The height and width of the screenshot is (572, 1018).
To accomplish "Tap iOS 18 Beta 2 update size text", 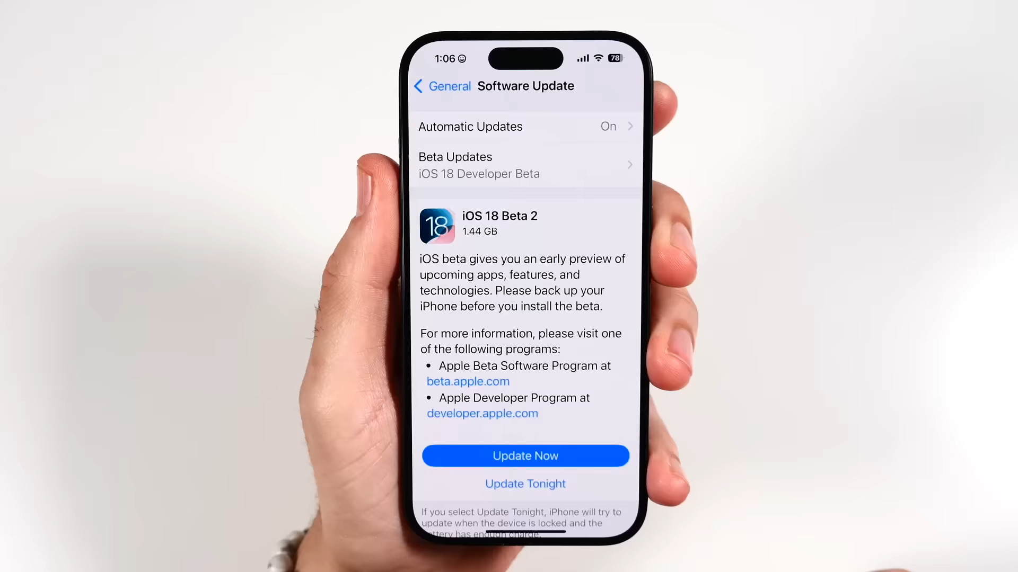I will [x=480, y=231].
